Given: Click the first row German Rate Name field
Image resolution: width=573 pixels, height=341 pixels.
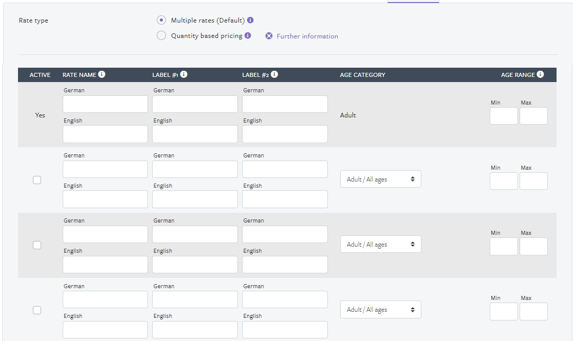Looking at the screenshot, I should point(105,104).
